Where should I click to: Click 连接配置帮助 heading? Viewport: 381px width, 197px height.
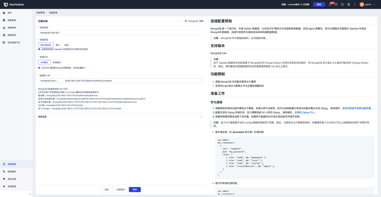click(221, 21)
